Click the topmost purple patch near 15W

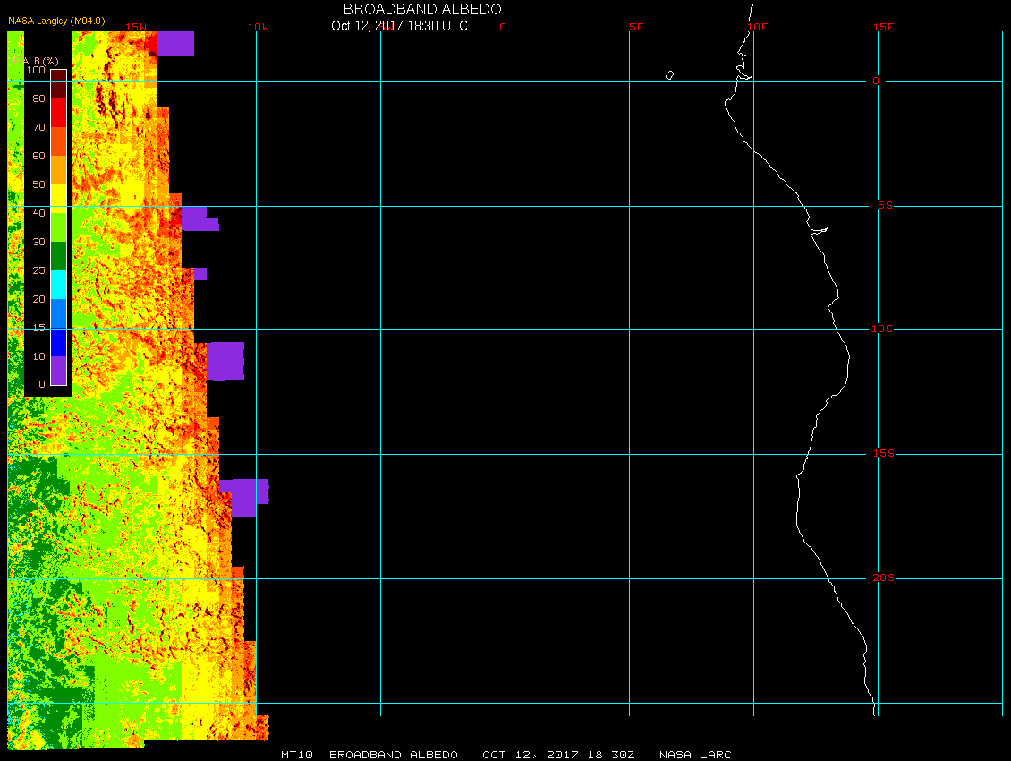click(174, 43)
